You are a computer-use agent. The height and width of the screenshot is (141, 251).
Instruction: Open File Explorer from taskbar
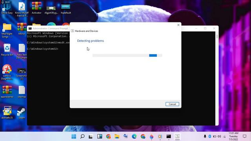pos(117,136)
